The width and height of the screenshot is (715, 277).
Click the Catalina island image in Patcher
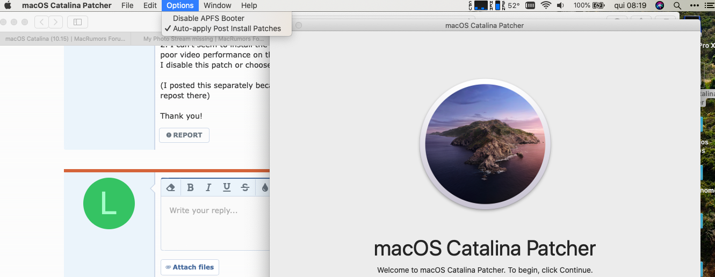[x=485, y=144]
